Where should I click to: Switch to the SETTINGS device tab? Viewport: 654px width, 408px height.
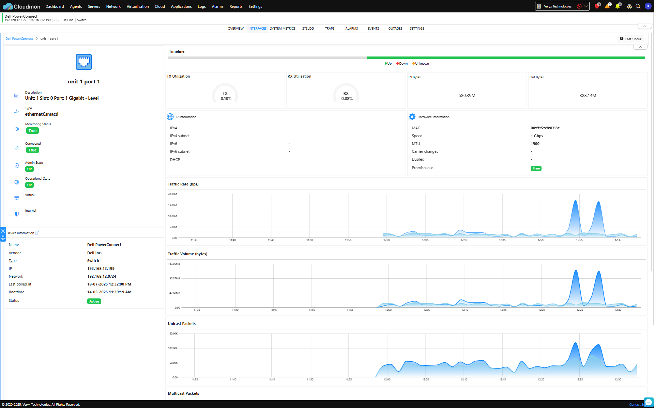point(417,29)
